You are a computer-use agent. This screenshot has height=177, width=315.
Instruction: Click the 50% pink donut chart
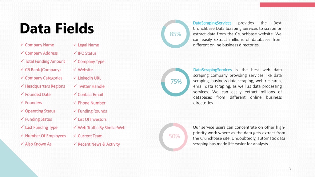click(x=173, y=137)
